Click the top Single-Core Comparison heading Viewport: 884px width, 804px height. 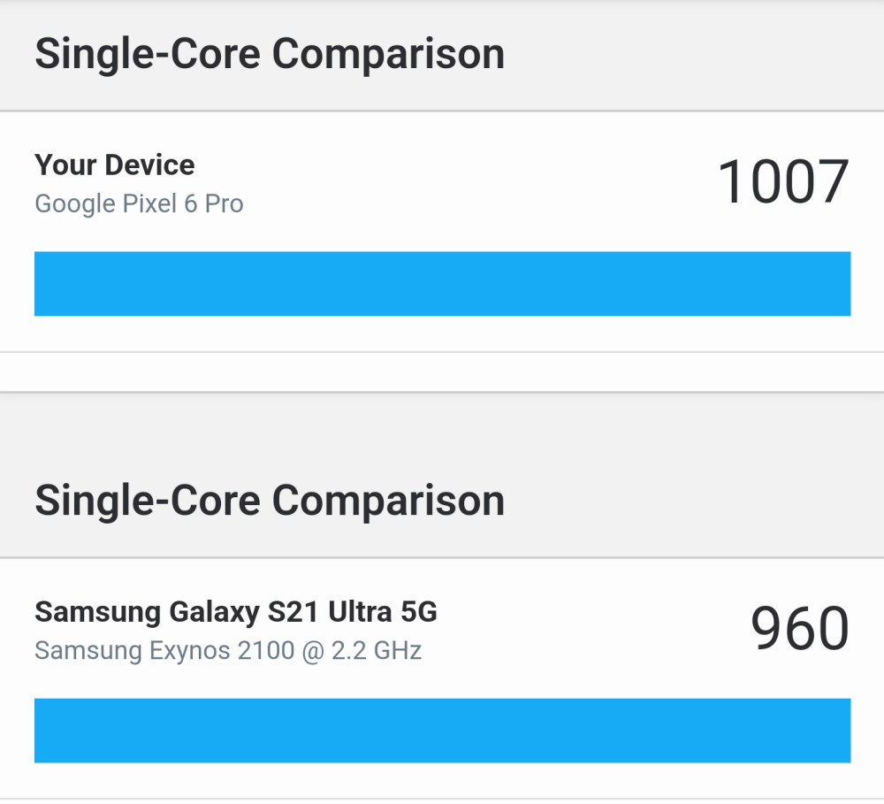click(x=270, y=55)
